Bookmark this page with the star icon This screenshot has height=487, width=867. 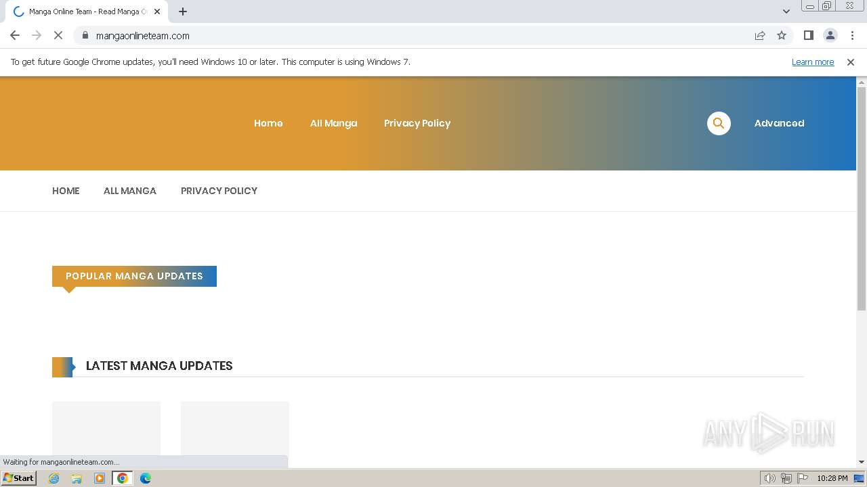click(x=782, y=35)
